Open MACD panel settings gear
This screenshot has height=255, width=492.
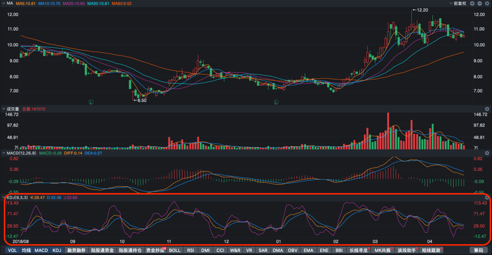487,153
